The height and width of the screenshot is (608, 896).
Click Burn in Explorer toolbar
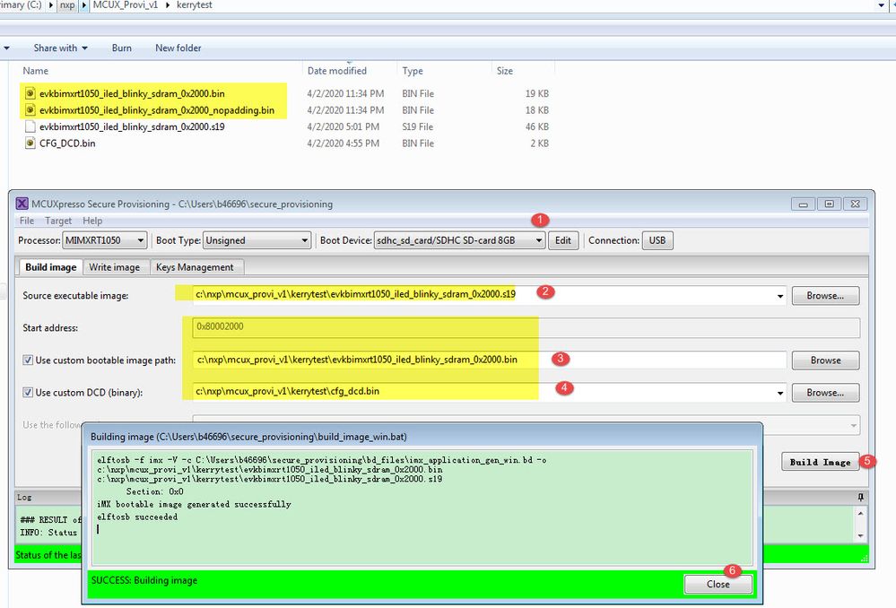click(x=122, y=48)
